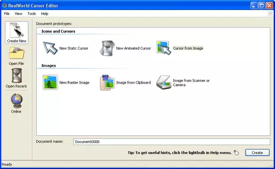
Task: Open the View menu
Action: tap(18, 14)
